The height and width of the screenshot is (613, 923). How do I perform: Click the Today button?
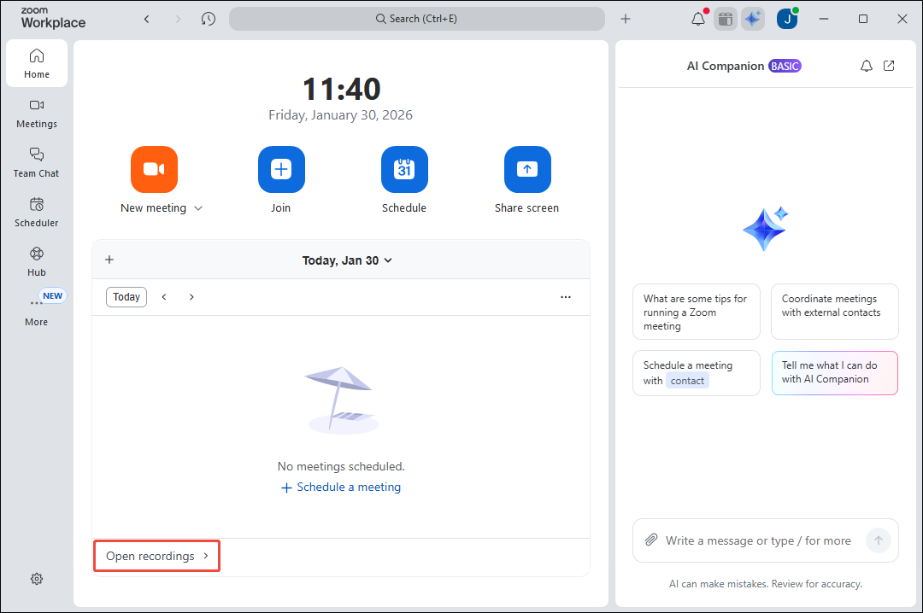[x=126, y=297]
